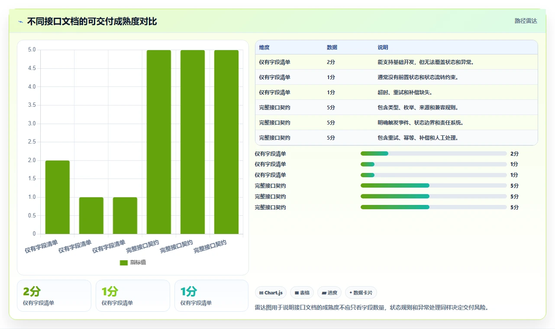Click the 表格 chip
Screen dimensions: 555x329
click(302, 293)
